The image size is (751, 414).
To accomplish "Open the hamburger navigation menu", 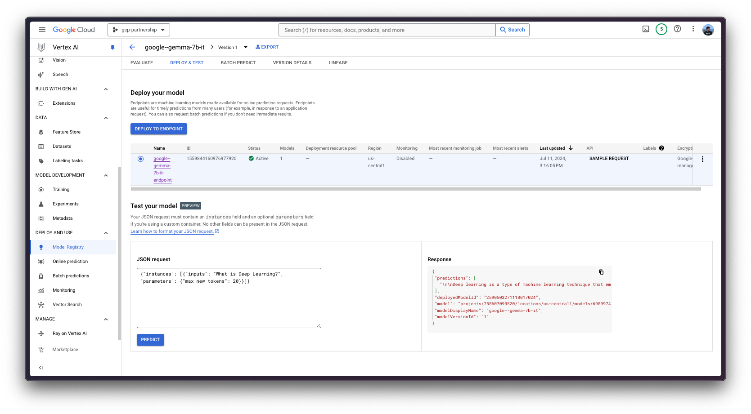I will (x=42, y=30).
